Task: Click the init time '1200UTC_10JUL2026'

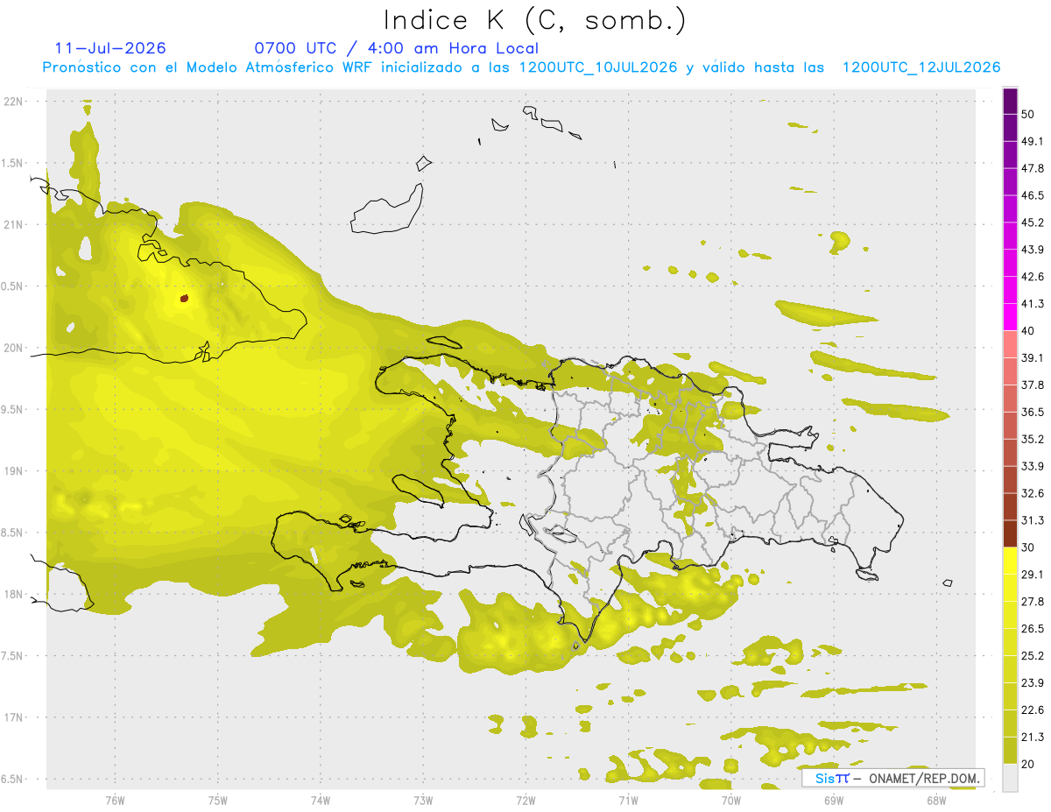Action: coord(598,67)
